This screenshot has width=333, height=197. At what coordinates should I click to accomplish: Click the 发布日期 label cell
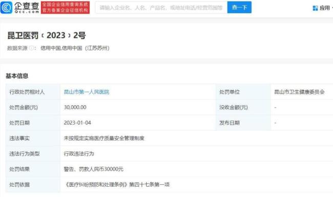point(243,123)
